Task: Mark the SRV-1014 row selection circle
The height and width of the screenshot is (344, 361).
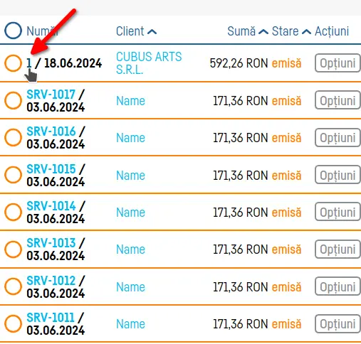Action: pyautogui.click(x=13, y=212)
